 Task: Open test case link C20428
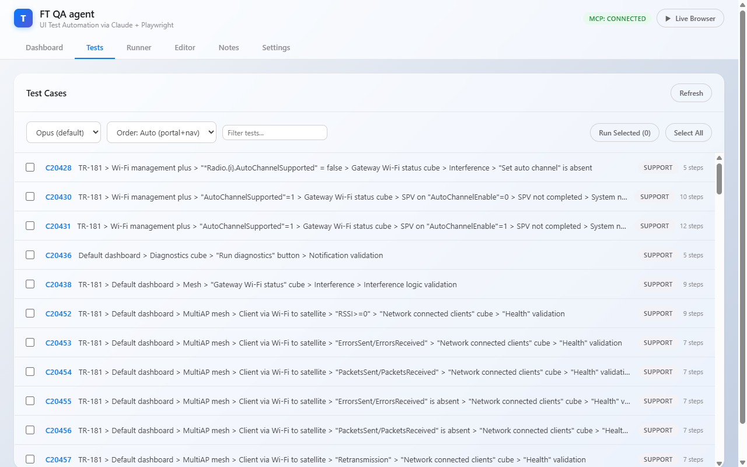click(x=58, y=168)
